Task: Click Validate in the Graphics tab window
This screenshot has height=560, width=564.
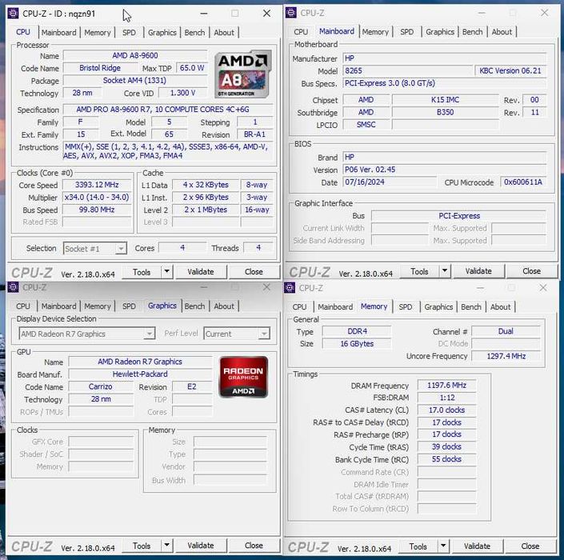Action: tap(201, 546)
